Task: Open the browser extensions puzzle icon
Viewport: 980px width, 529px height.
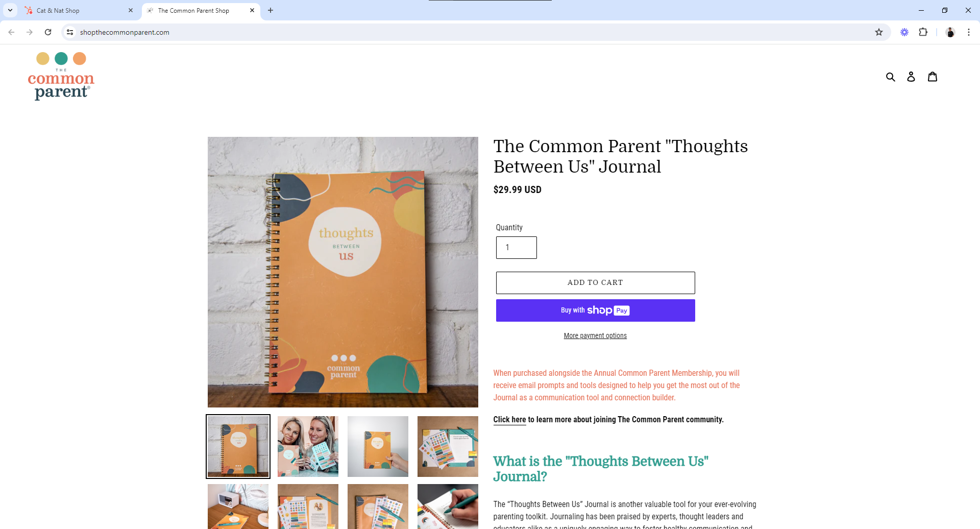Action: [x=923, y=32]
